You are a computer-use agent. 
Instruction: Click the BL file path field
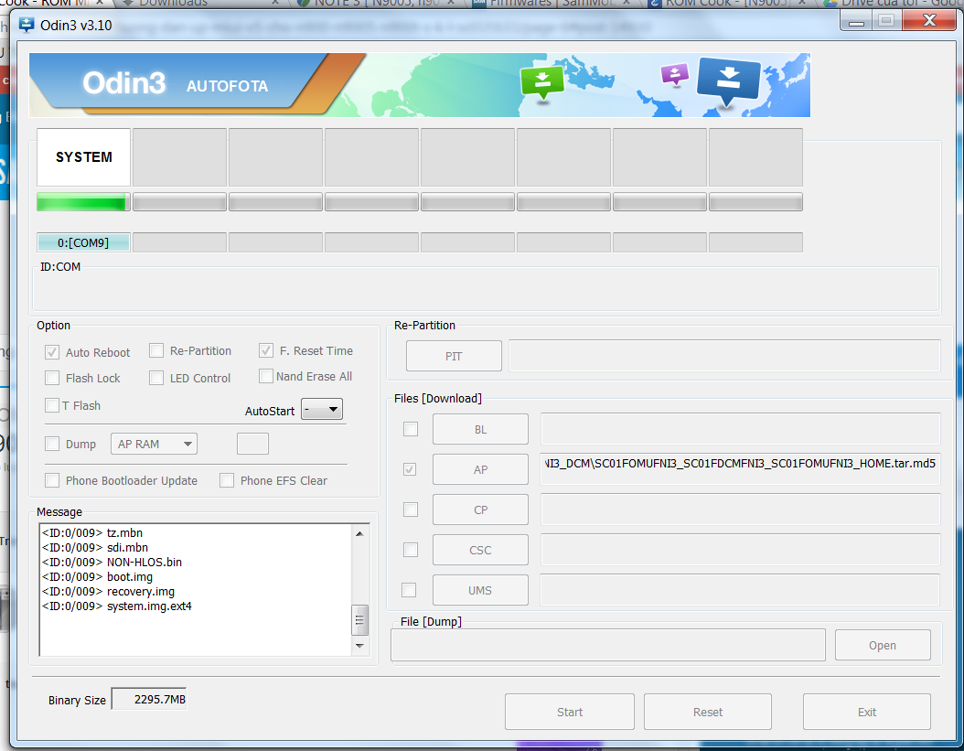click(x=740, y=429)
